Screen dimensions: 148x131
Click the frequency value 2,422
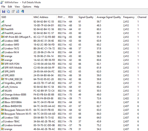tap(126, 98)
